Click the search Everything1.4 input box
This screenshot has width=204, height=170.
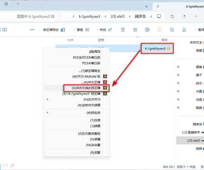37,16
